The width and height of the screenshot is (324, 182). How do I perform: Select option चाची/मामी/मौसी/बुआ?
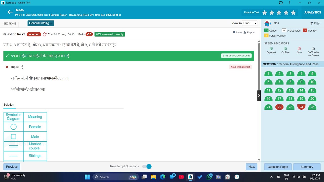129,78
